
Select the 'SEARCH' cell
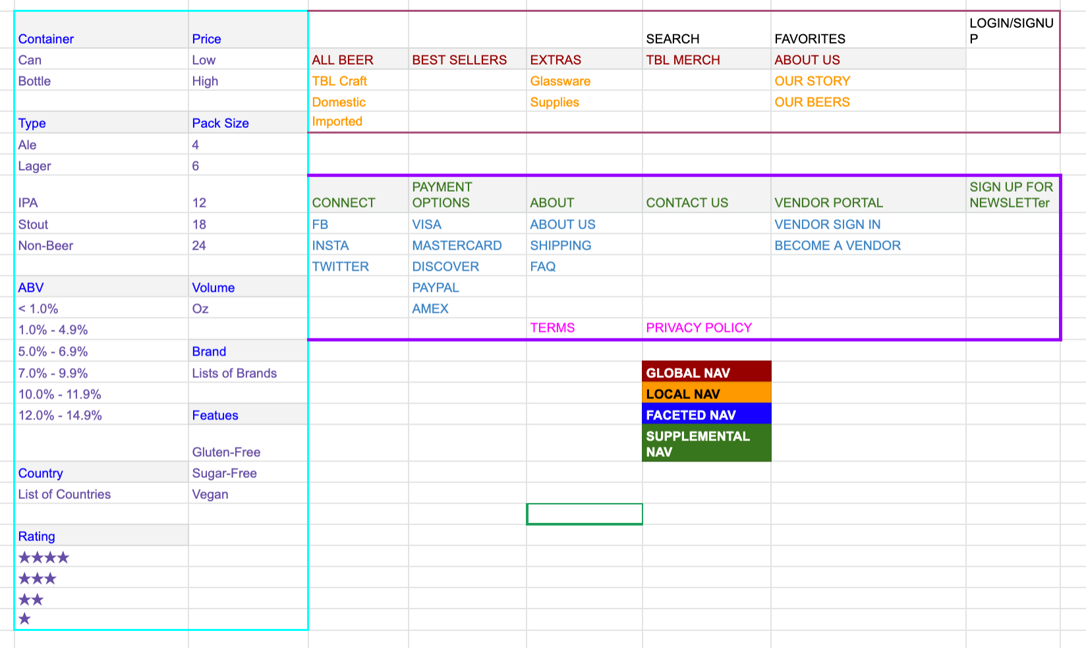click(706, 30)
